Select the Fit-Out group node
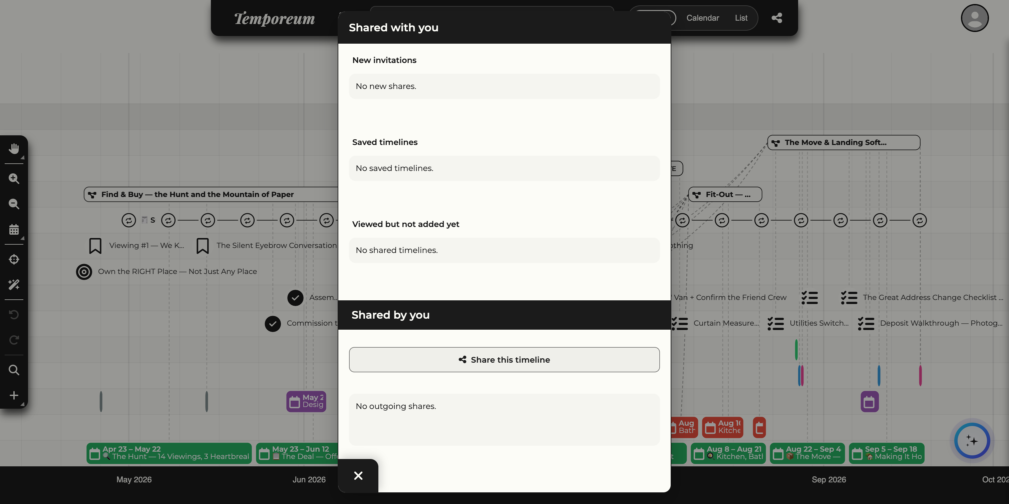The width and height of the screenshot is (1009, 504). 725,194
